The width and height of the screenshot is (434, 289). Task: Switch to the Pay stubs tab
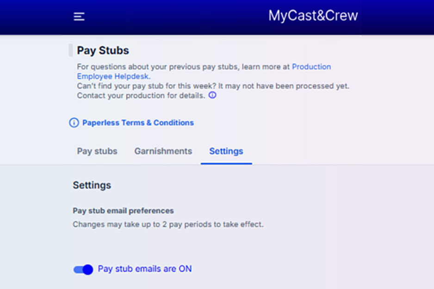tap(97, 151)
